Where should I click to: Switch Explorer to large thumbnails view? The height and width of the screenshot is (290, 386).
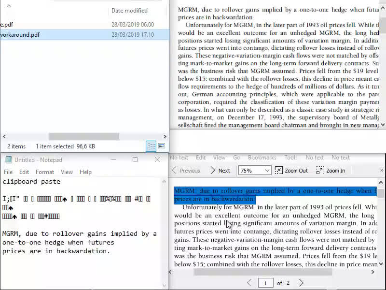[x=161, y=146]
